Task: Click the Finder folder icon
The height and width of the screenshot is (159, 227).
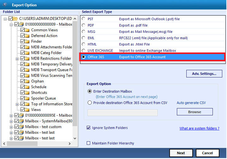Action: click(27, 41)
